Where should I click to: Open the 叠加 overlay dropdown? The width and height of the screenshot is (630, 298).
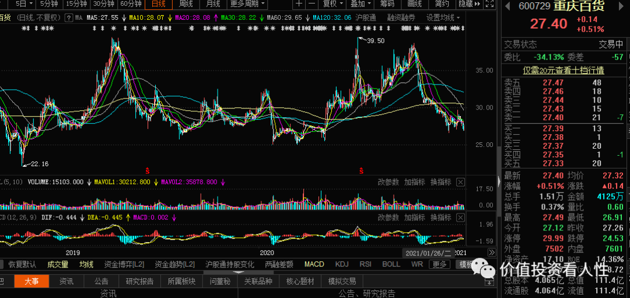360,4
